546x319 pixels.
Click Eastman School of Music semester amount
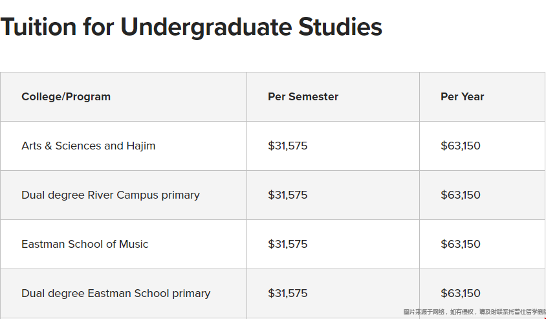288,244
